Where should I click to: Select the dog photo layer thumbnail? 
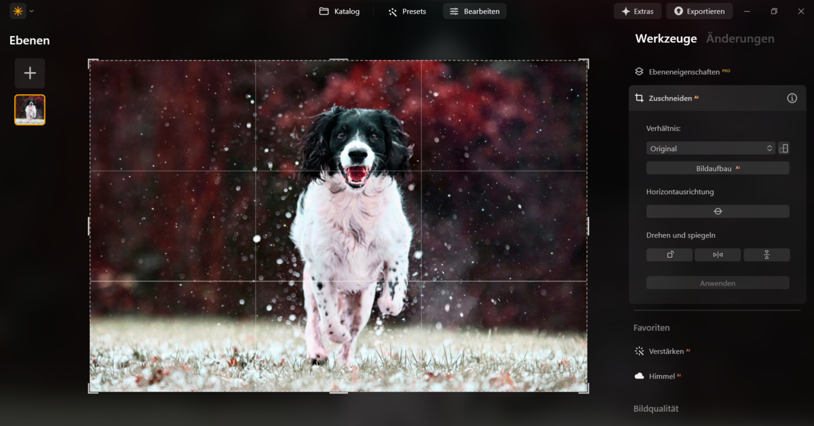click(30, 108)
